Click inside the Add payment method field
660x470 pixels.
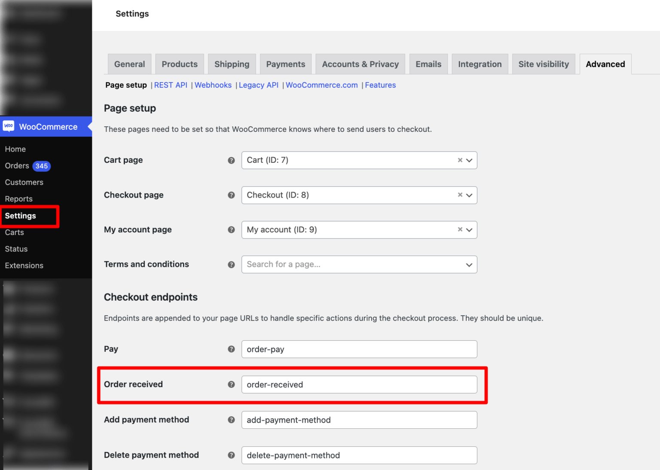[x=359, y=420]
